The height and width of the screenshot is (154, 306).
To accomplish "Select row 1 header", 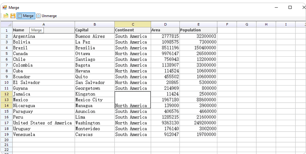I will click(6, 30).
